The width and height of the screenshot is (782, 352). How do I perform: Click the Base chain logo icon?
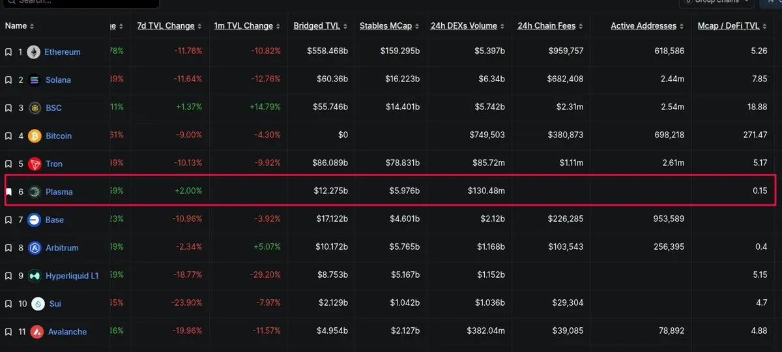(x=34, y=220)
